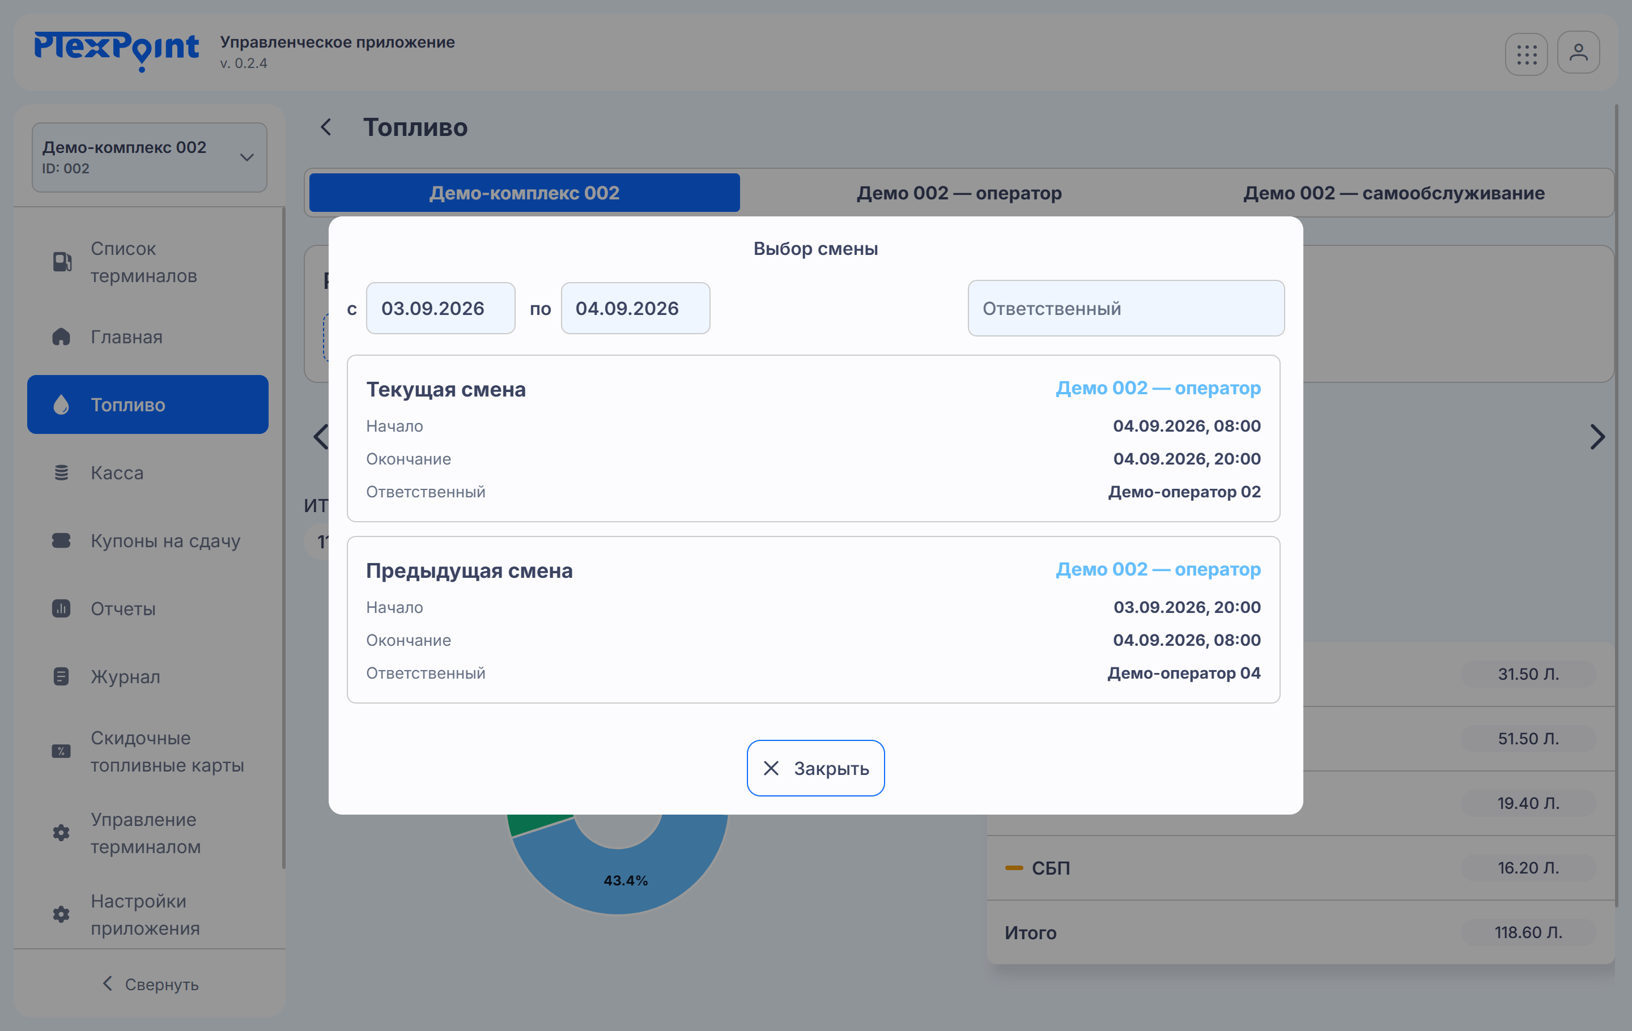The width and height of the screenshot is (1632, 1031).
Task: Edit the start date field 03.09.2026
Action: [440, 308]
